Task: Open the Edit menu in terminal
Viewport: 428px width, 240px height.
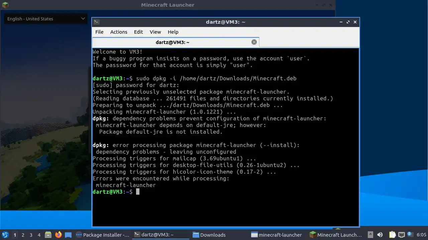Action: [138, 32]
